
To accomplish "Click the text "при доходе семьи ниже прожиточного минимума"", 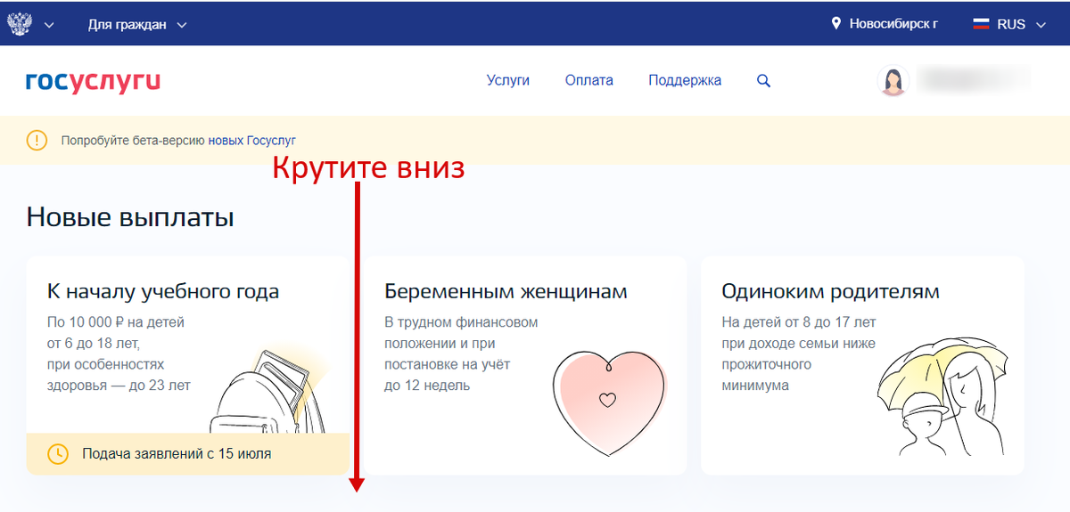I will [x=799, y=364].
